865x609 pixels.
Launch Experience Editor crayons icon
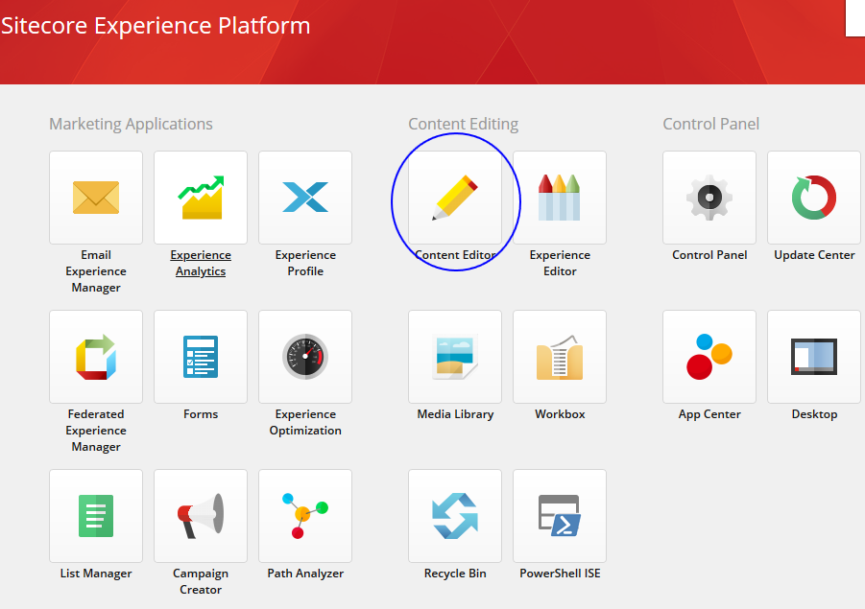560,198
